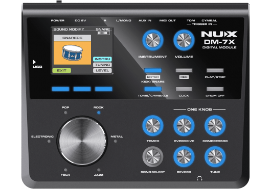Click the level meter under SNARE on display
Image resolution: width=271 pixels, height=189 pixels.
coord(103,33)
